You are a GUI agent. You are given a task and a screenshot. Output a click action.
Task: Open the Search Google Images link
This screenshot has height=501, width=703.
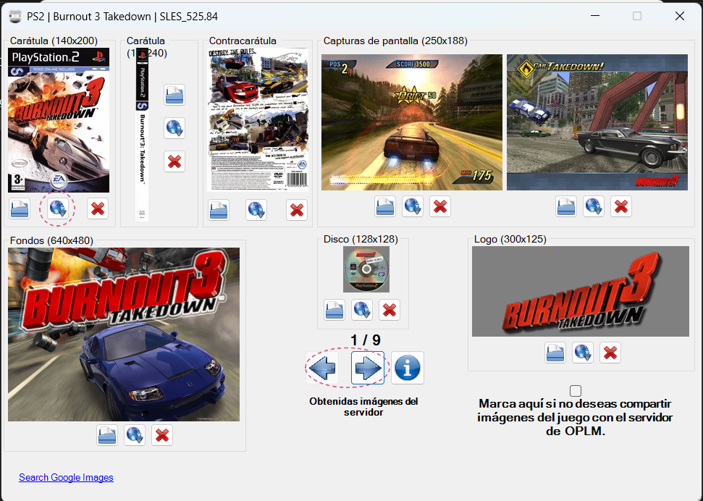pyautogui.click(x=66, y=477)
